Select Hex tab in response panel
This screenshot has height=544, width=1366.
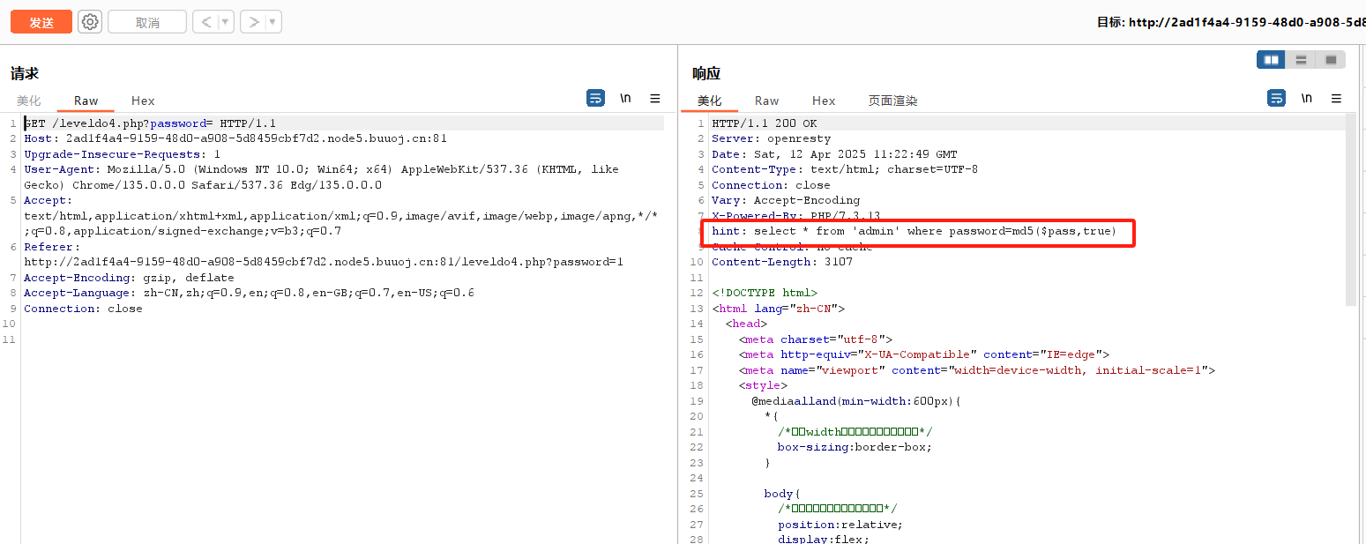click(x=824, y=101)
